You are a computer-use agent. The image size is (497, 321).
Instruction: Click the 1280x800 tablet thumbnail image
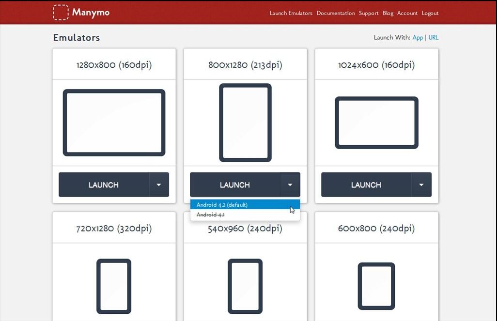[x=113, y=122]
